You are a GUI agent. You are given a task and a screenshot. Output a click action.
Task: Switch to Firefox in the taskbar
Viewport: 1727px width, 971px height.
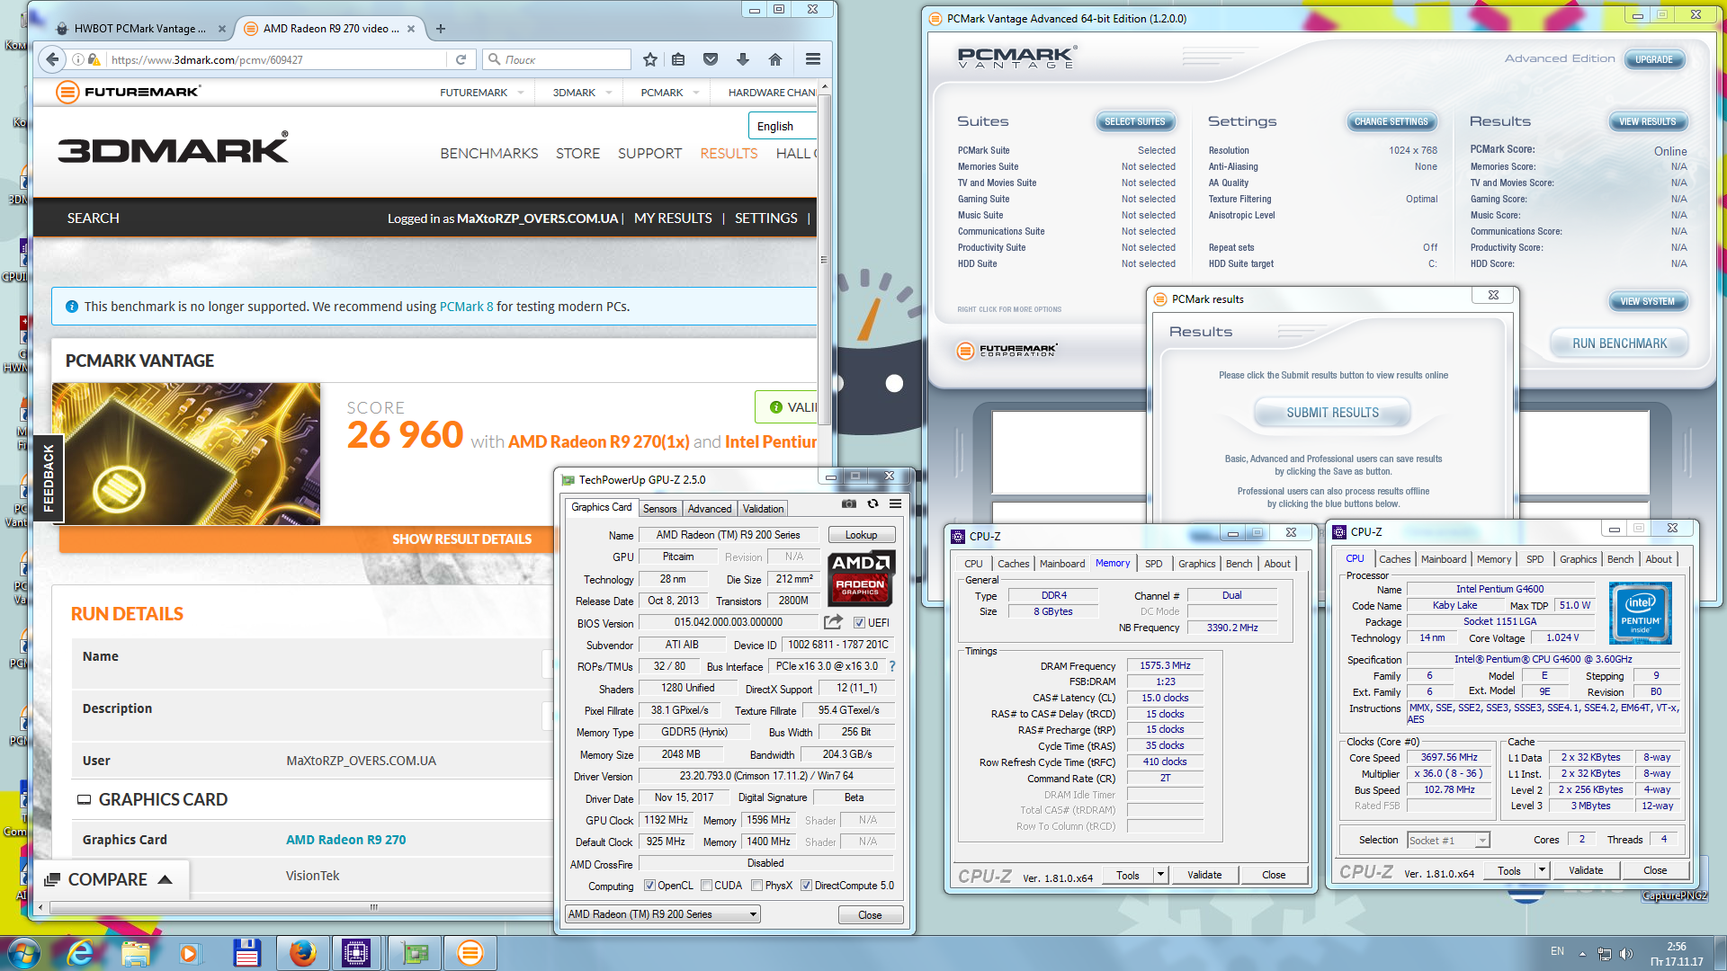click(x=302, y=953)
